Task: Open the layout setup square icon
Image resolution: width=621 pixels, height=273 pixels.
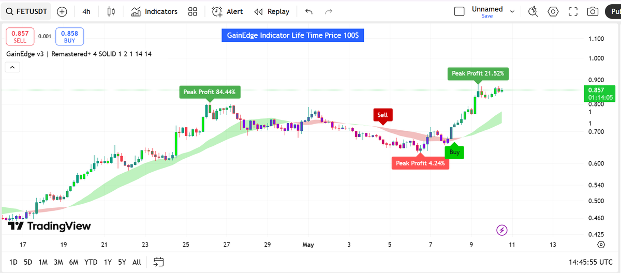Action: [459, 11]
